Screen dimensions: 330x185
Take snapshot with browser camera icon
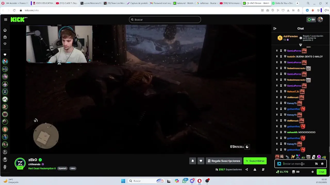pos(268,10)
